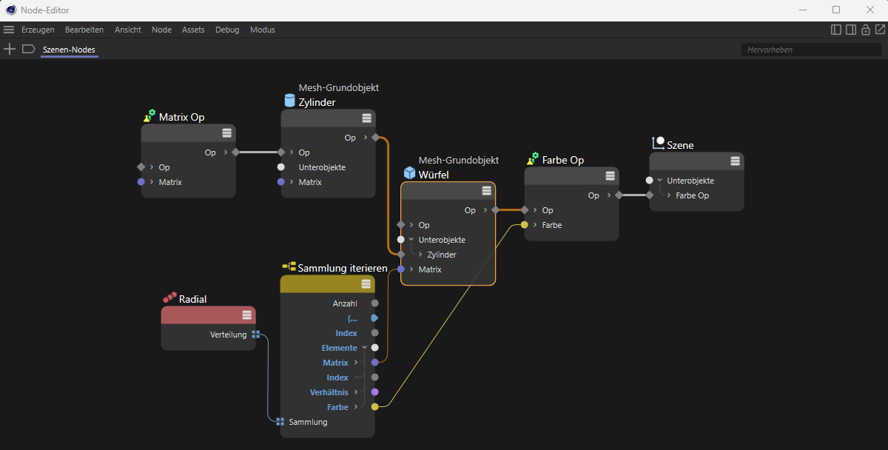
Task: Collapse the Unterobjekte port of the Würfel node
Action: (x=411, y=240)
